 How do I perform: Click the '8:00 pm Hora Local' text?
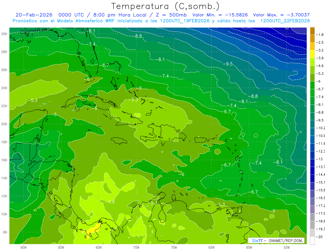pos(119,15)
